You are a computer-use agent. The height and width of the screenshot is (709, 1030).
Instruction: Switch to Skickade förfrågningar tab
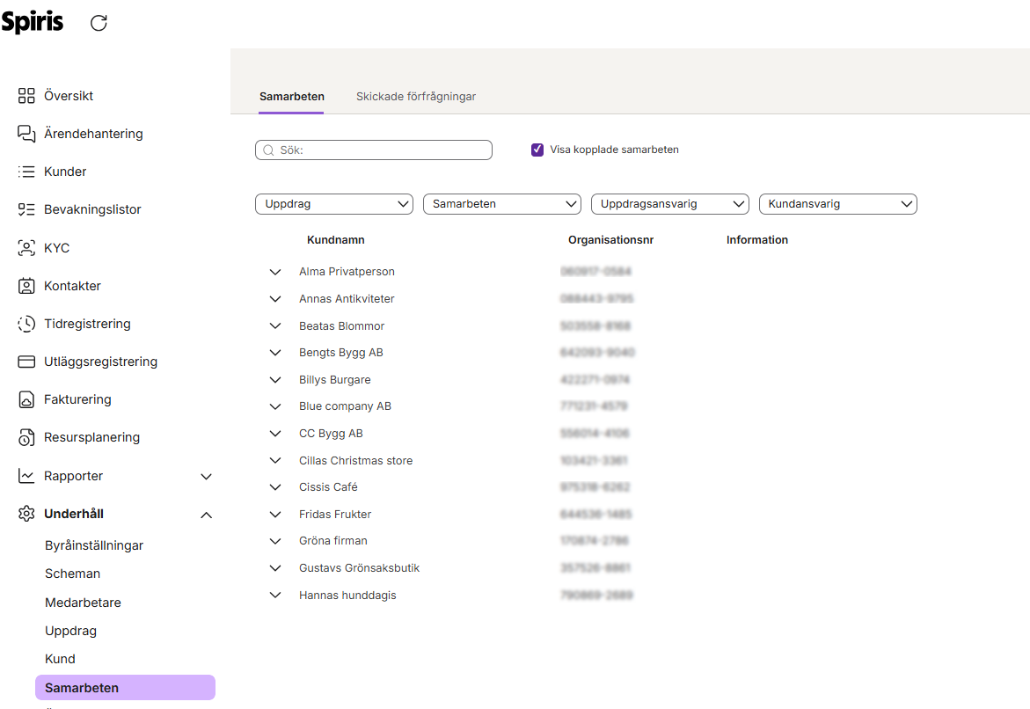point(415,97)
